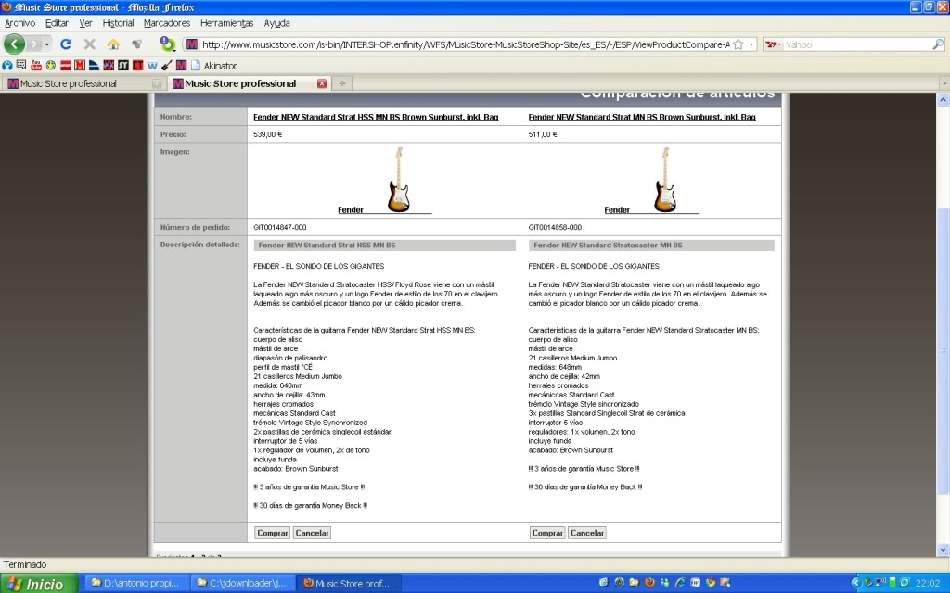Click the second guitar's Fender product image
Image resolution: width=950 pixels, height=593 pixels.
click(663, 180)
